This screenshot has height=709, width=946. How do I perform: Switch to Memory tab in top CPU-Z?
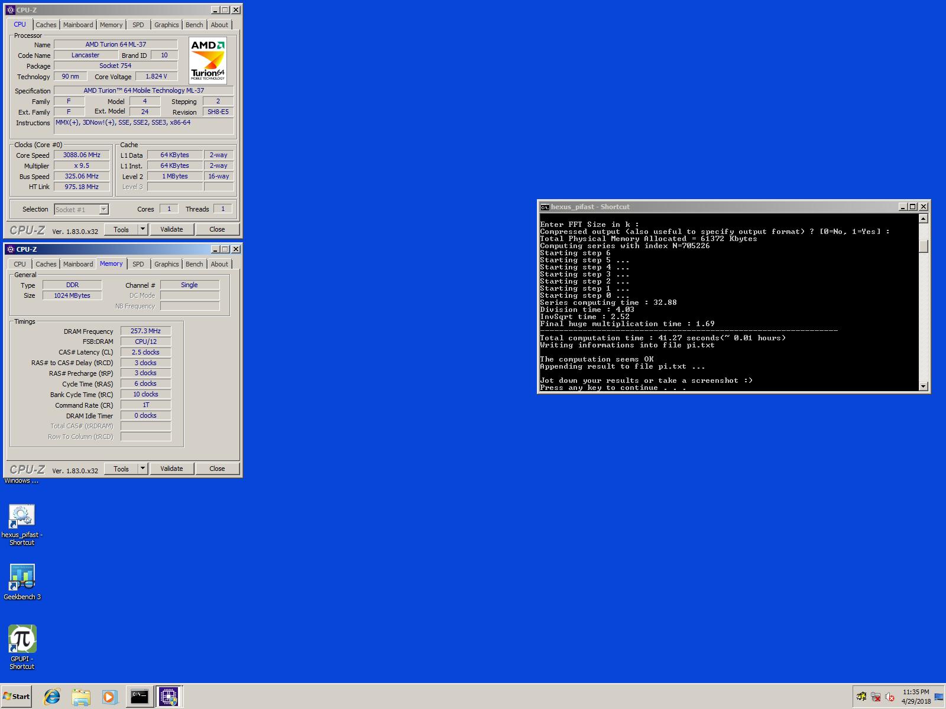click(x=111, y=25)
